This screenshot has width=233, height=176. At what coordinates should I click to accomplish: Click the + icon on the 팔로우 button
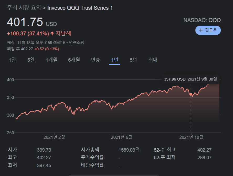click(x=201, y=30)
